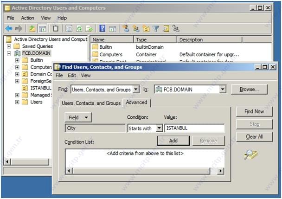The image size is (282, 199).
Task: Click the Builtin folder icon in the right pane
Action: point(95,47)
